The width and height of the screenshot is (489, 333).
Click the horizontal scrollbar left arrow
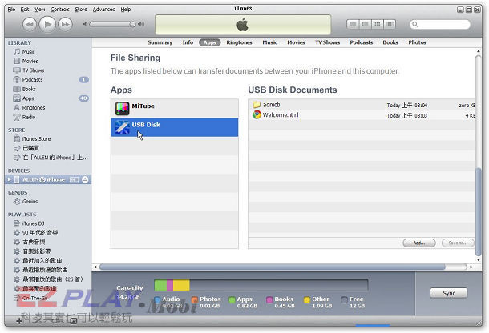click(x=95, y=267)
